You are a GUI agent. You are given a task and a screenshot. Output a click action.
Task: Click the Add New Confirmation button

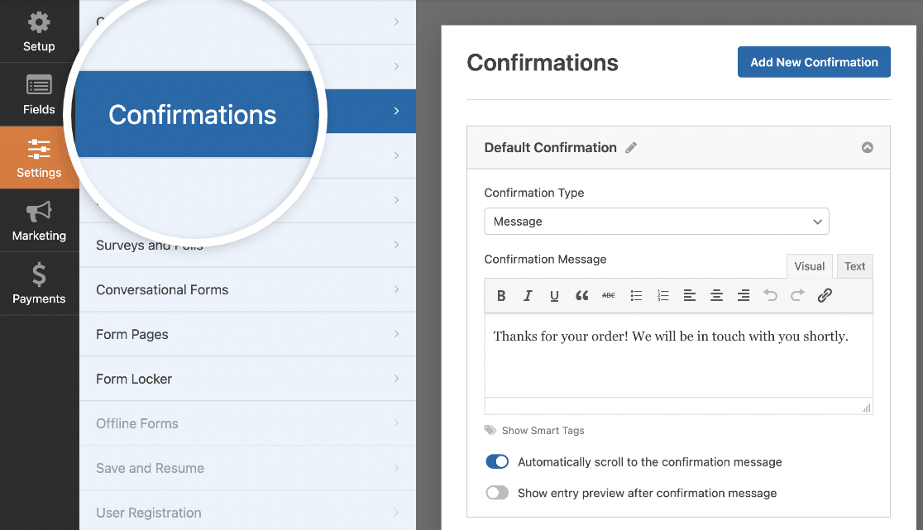coord(814,62)
